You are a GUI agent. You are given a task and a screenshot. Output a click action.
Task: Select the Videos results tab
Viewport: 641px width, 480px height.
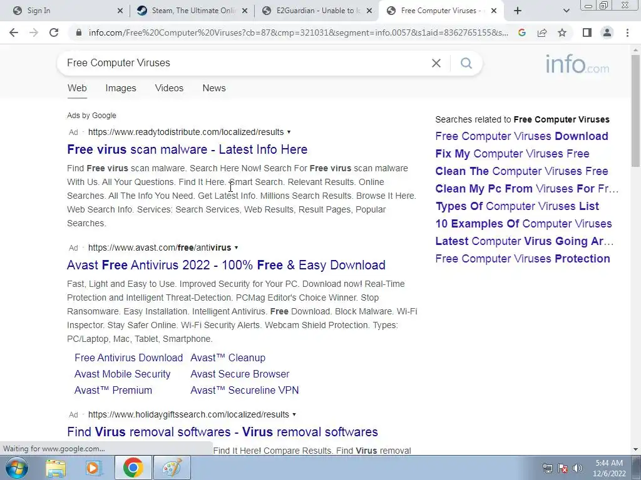[x=169, y=88]
